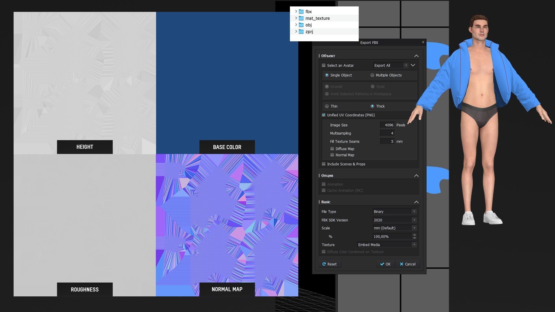555x312 pixels.
Task: Tick the Normal Map checkbox
Action: click(x=332, y=155)
